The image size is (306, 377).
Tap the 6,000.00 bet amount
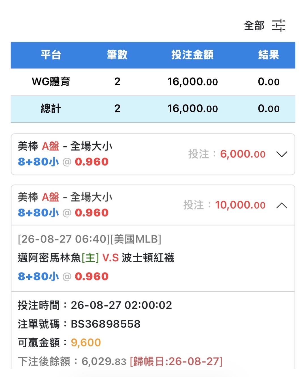point(243,154)
